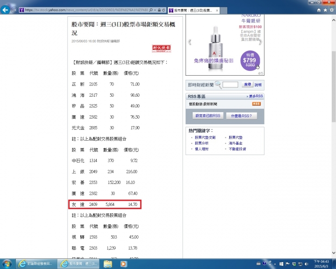
Task: Open a new blank tab
Action: click(224, 10)
